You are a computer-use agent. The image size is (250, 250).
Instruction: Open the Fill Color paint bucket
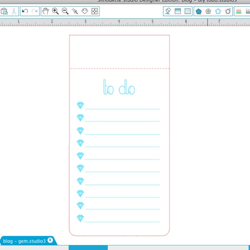point(168,11)
